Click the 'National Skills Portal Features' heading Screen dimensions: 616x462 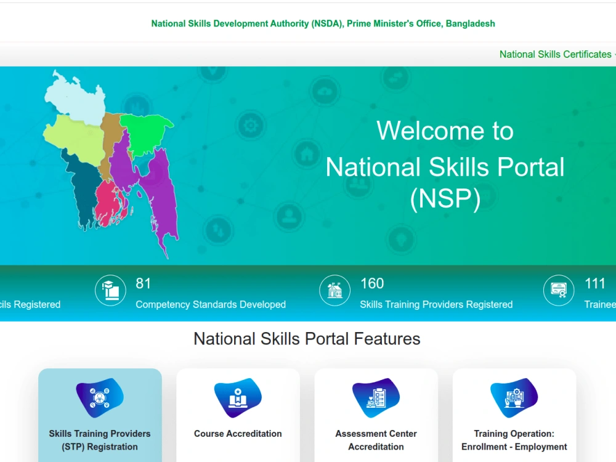click(307, 339)
